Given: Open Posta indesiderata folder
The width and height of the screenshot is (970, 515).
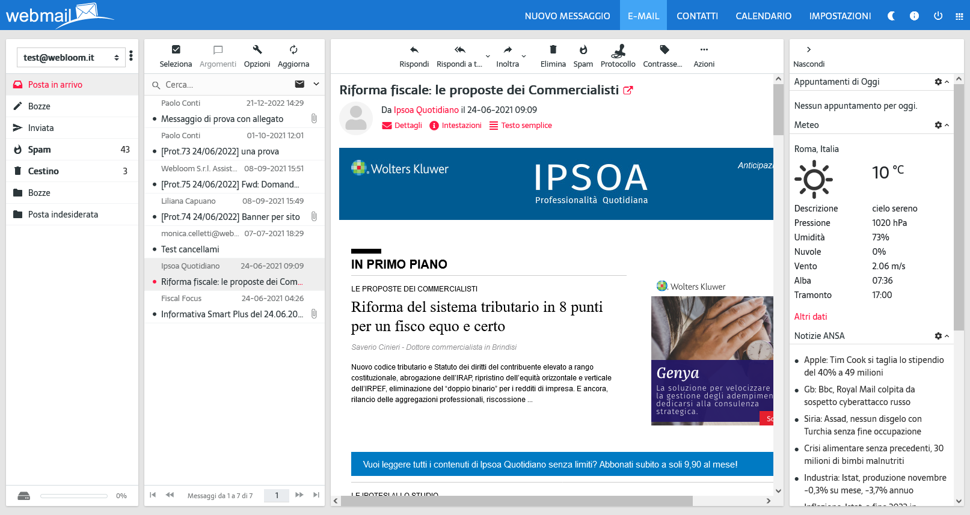Looking at the screenshot, I should 72,215.
